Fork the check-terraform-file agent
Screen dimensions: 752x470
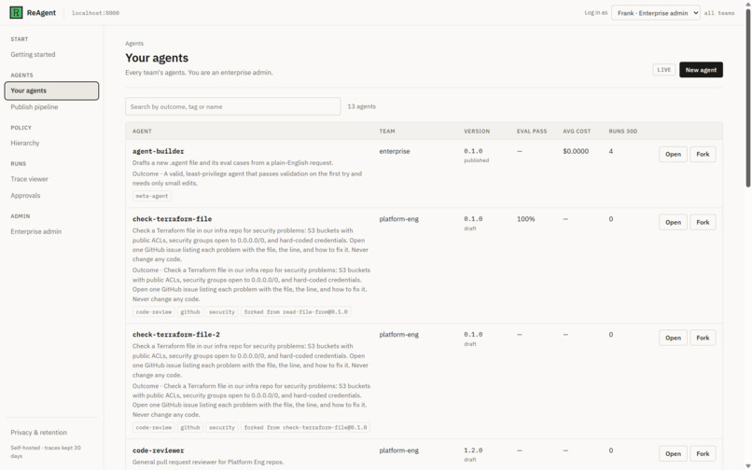point(703,223)
